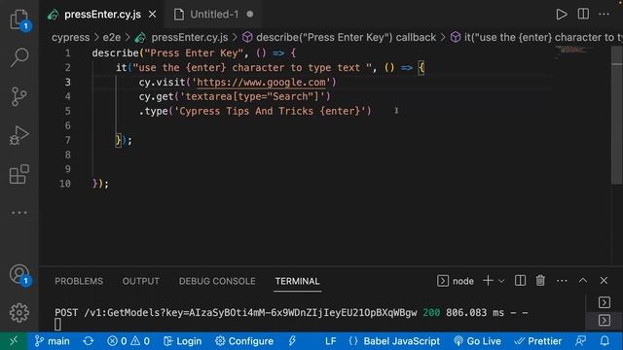
Task: Open the PROBLEMS panel tab
Action: tap(79, 281)
